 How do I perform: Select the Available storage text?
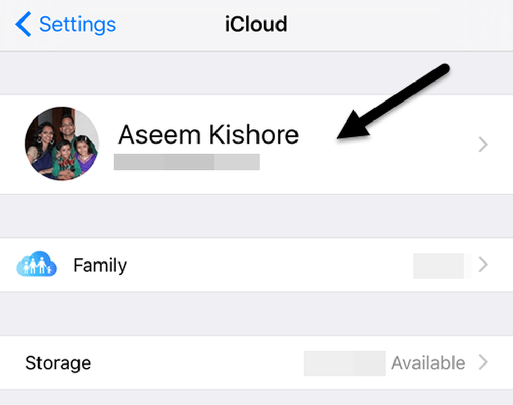click(x=428, y=363)
